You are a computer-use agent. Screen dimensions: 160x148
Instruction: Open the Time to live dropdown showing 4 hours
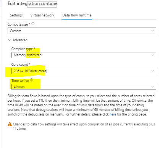(84, 87)
